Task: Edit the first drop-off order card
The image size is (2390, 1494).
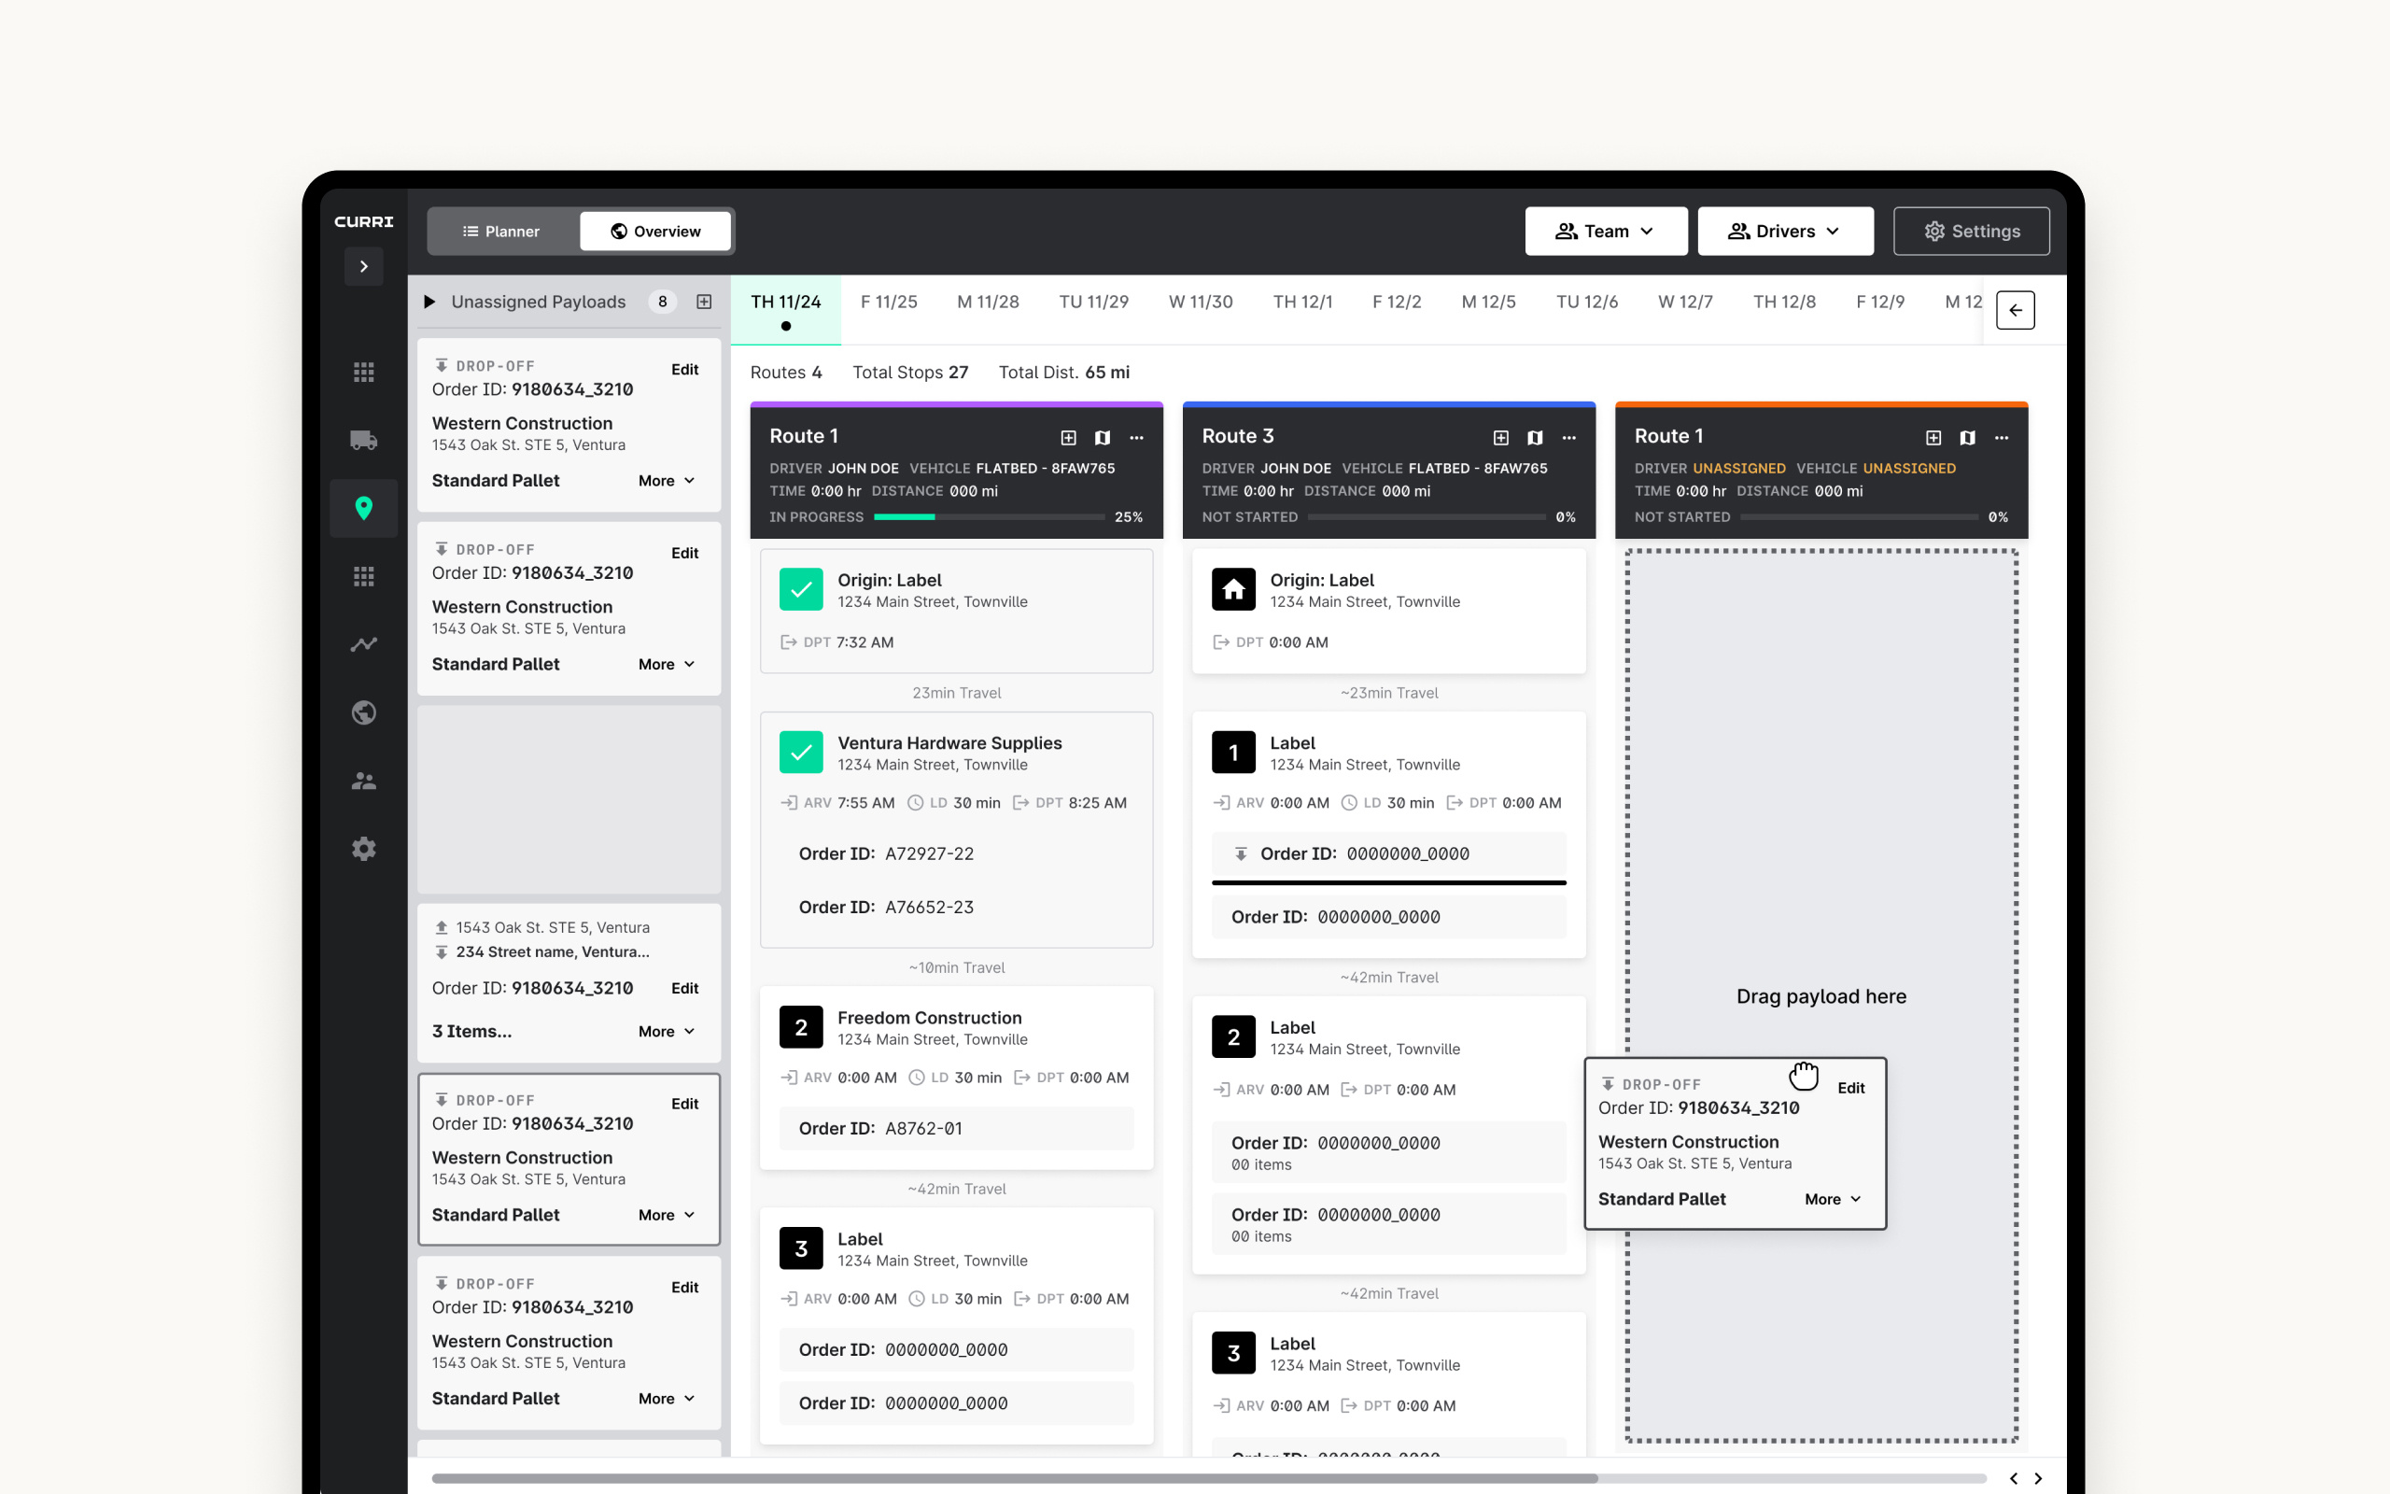Action: (684, 369)
